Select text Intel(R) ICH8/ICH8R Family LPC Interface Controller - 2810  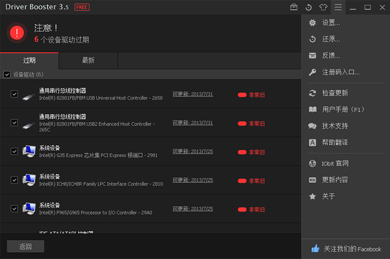(101, 184)
